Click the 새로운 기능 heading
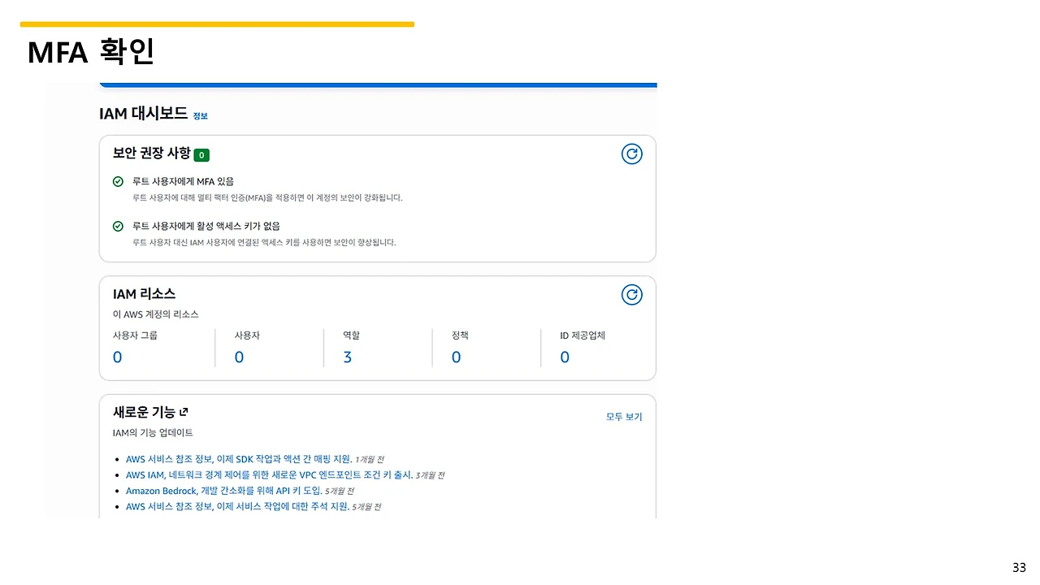The image size is (1040, 585). [x=144, y=412]
